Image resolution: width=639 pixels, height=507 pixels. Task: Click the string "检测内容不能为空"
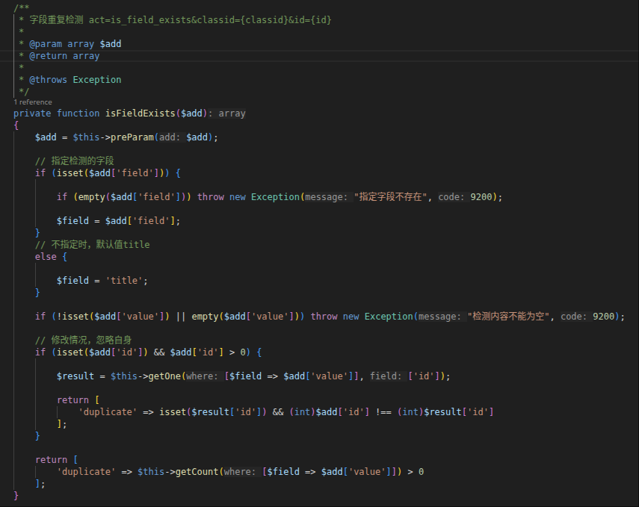pyautogui.click(x=508, y=317)
